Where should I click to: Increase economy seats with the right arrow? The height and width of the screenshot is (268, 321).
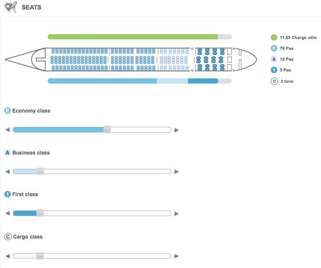pyautogui.click(x=176, y=130)
